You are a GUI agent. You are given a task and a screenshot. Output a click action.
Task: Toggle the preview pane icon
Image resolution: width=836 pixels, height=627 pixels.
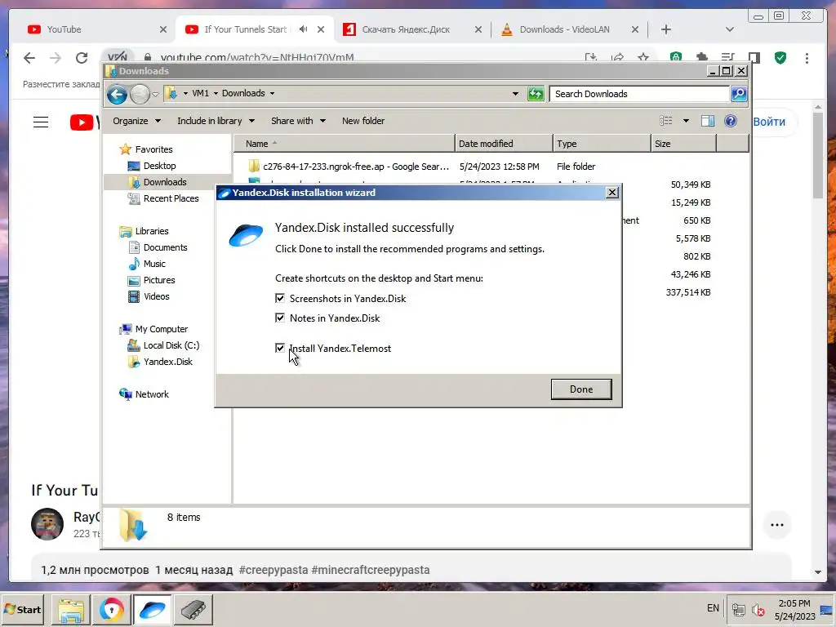(x=708, y=121)
